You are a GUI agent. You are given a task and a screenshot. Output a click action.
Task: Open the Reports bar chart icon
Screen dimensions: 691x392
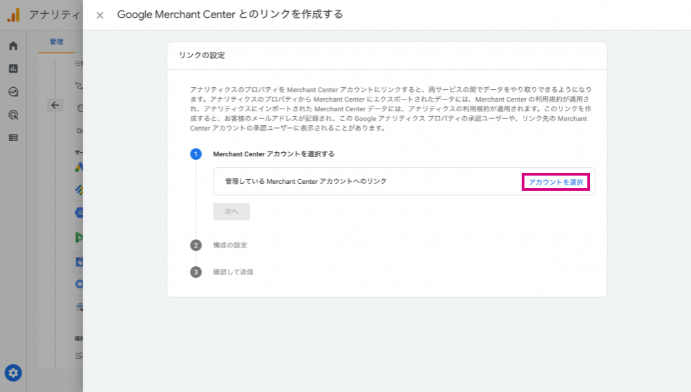point(13,68)
